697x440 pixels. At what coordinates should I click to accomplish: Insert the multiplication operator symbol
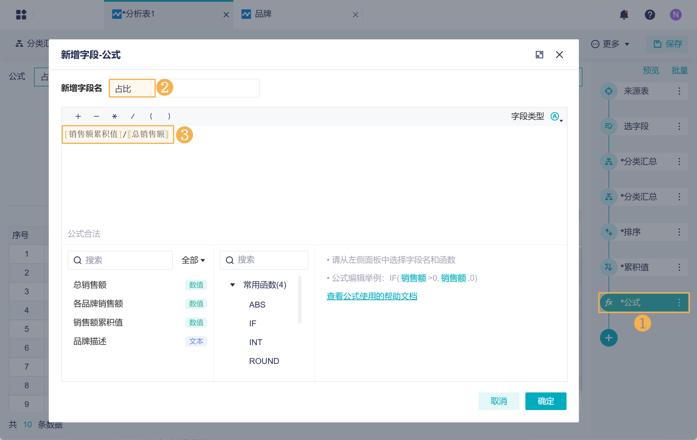click(x=115, y=116)
